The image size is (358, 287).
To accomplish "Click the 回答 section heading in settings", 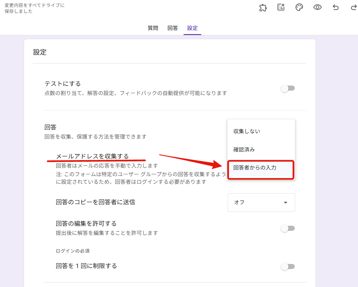I will (x=50, y=127).
